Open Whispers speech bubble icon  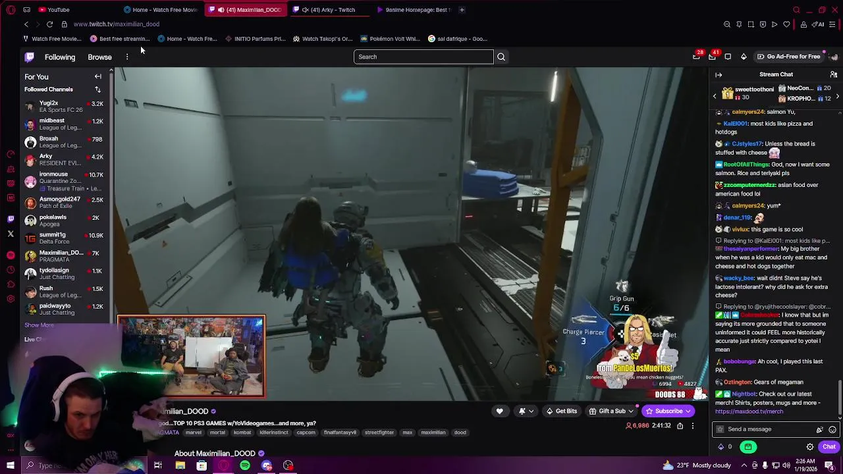pos(728,57)
